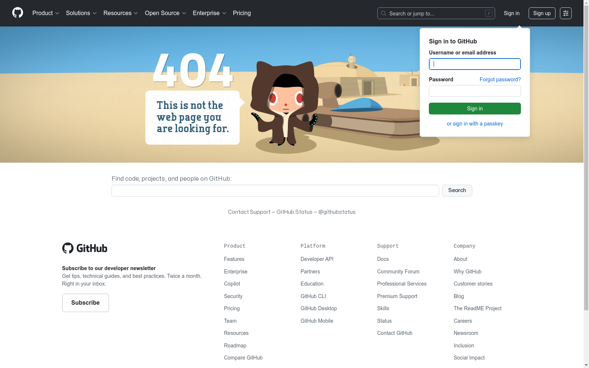589x368 pixels.
Task: Click the slash shortcut key hint
Action: (x=489, y=13)
